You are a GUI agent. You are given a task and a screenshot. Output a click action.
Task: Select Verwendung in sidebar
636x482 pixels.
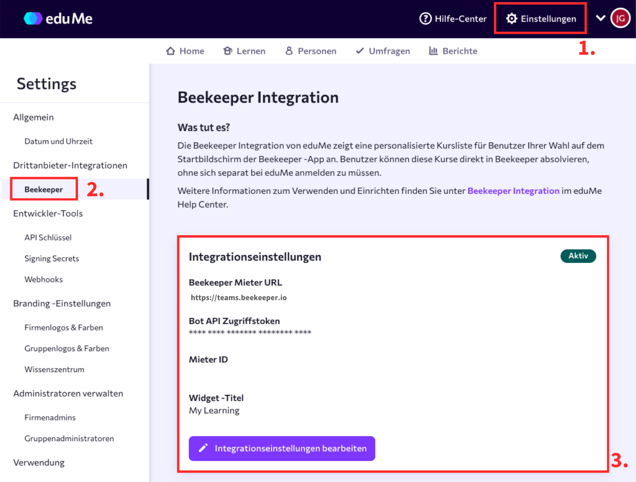(39, 463)
